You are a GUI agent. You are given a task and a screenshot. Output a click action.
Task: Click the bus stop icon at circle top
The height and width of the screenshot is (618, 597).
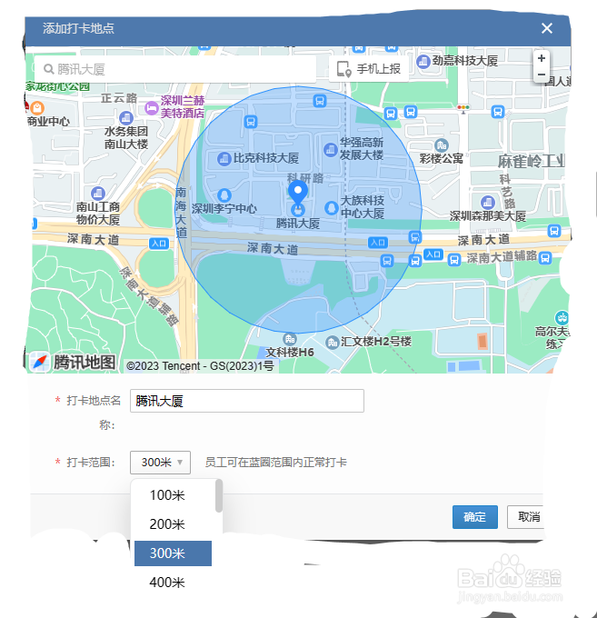[x=320, y=101]
